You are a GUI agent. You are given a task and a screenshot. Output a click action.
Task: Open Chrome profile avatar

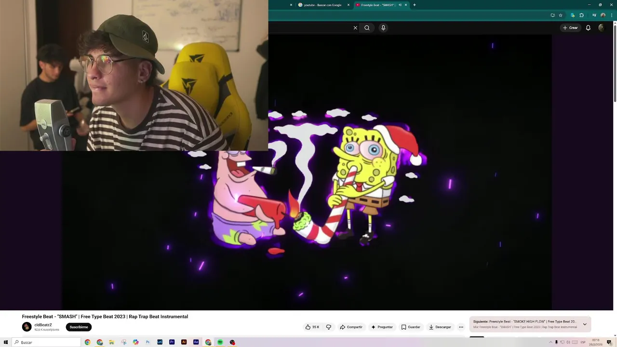tap(603, 15)
